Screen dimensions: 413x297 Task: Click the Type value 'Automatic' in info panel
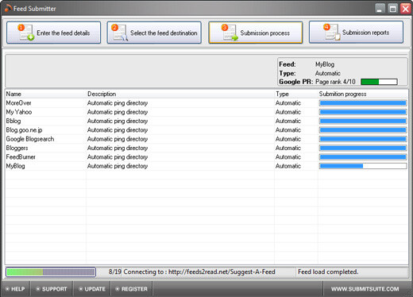pyautogui.click(x=328, y=73)
